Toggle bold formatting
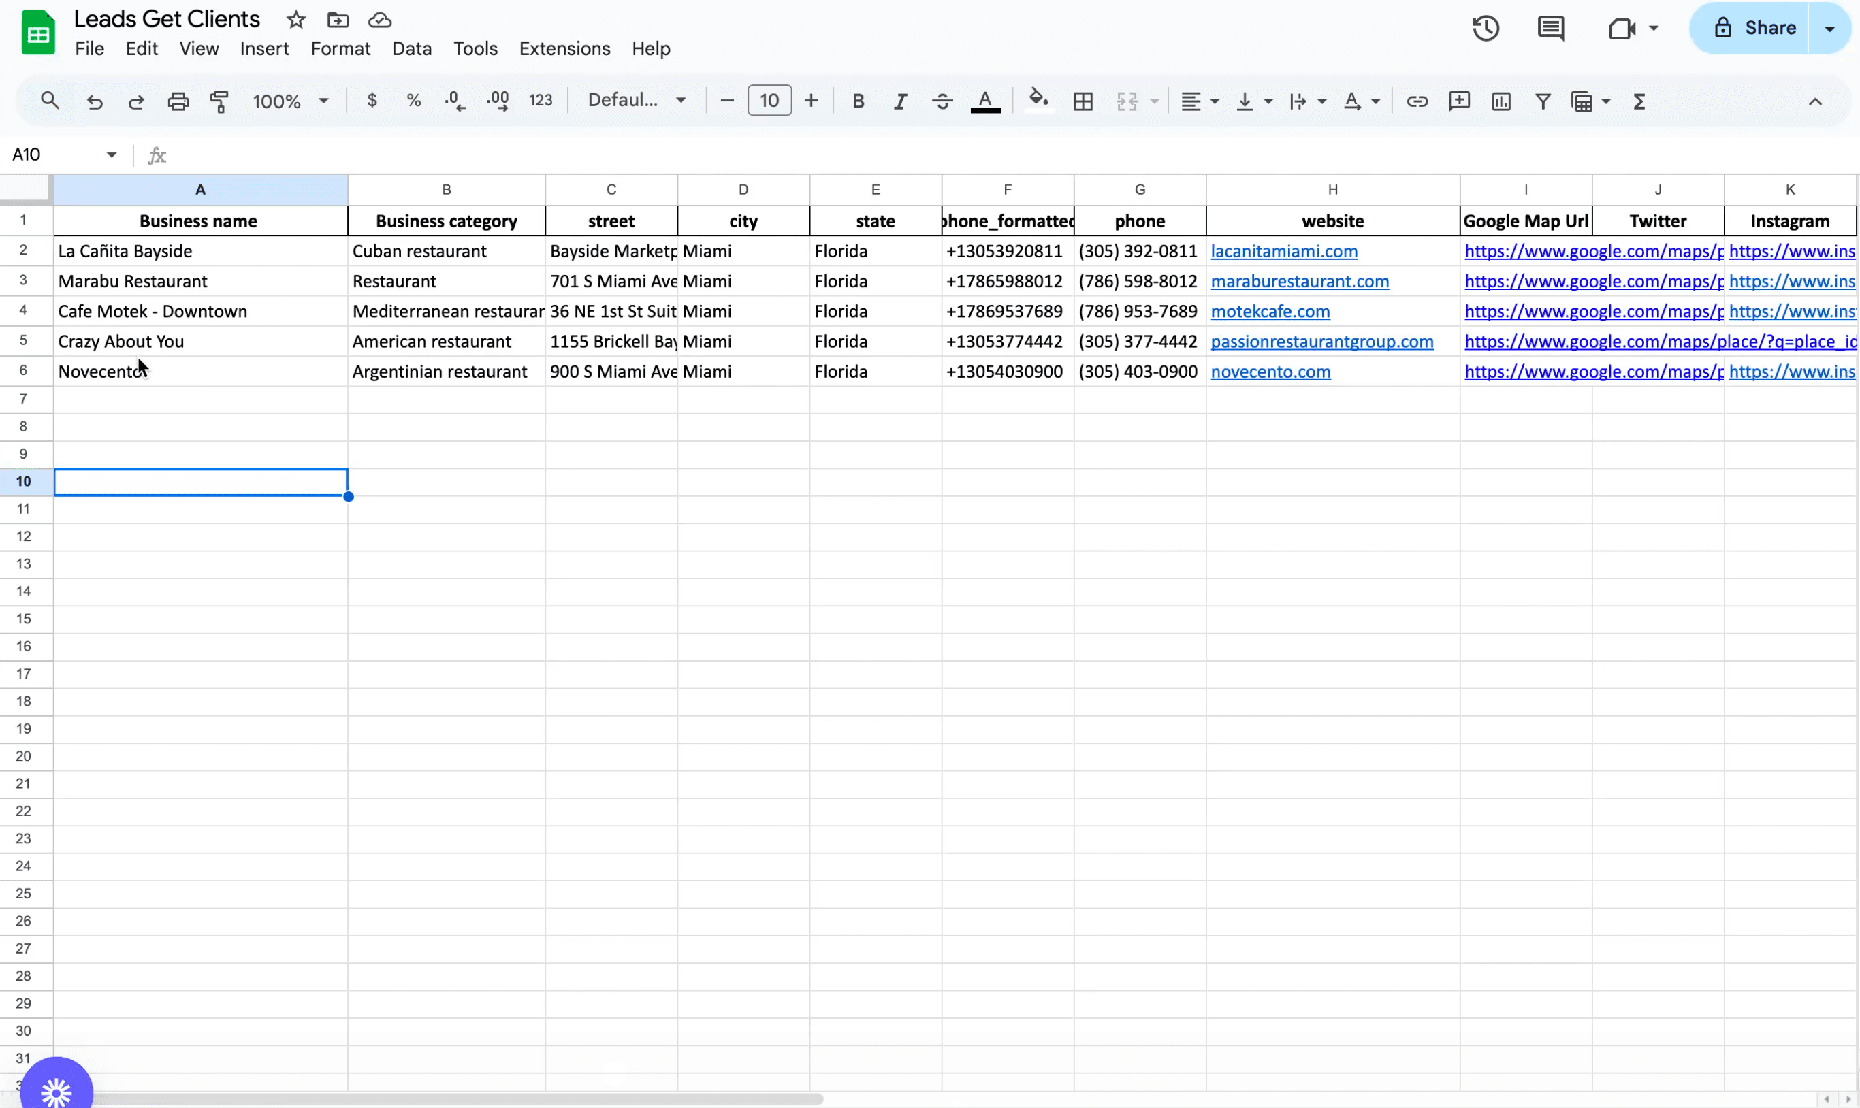 857,101
